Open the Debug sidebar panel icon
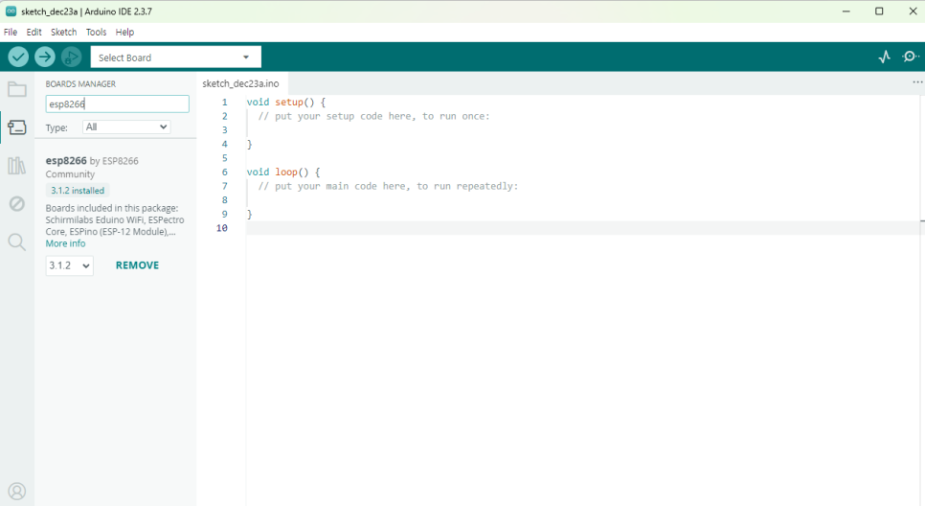Image resolution: width=925 pixels, height=506 pixels. point(17,204)
